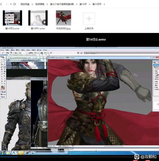Select the Brush tool in the toolbox
This screenshot has height=161, width=159.
[4, 67]
